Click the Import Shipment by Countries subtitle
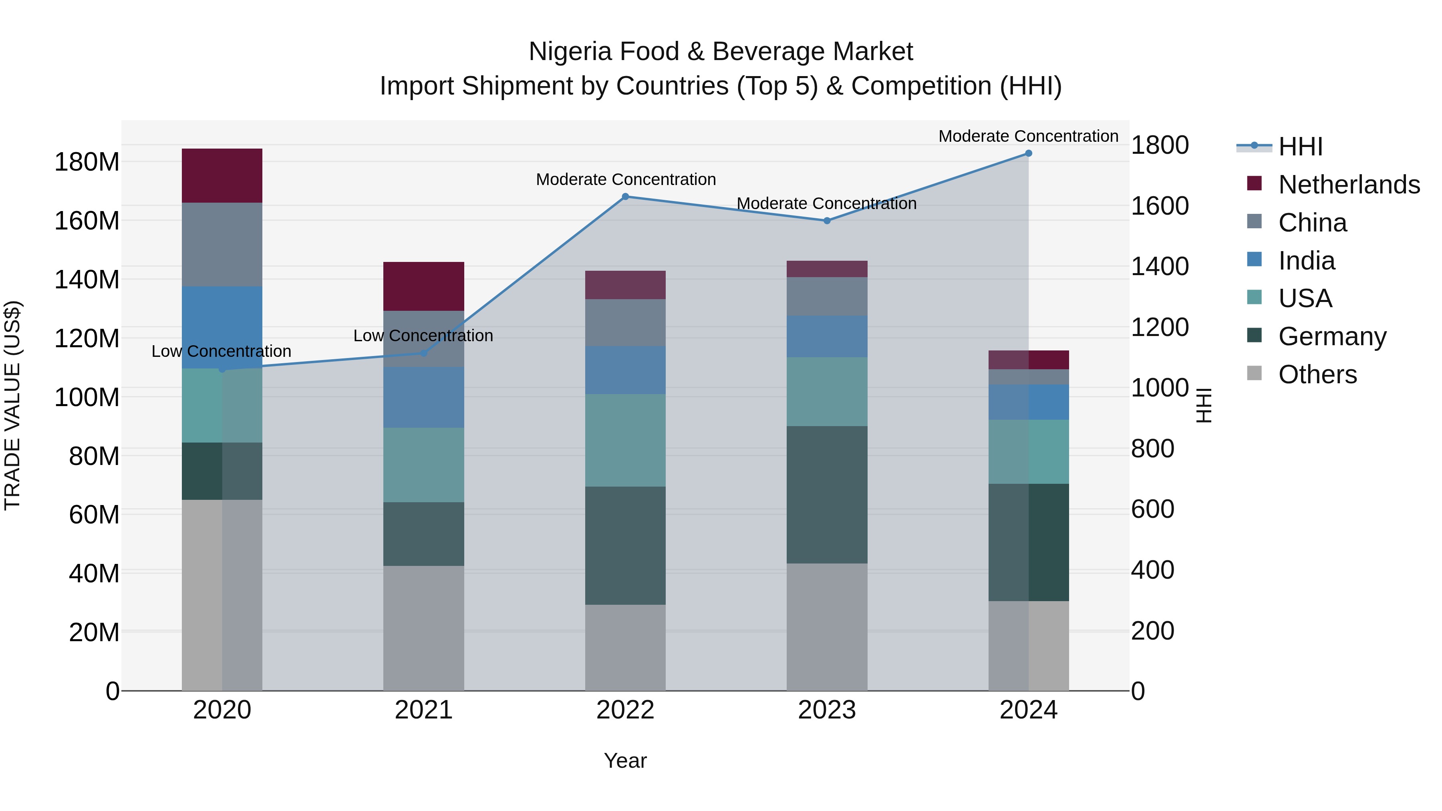 [721, 86]
